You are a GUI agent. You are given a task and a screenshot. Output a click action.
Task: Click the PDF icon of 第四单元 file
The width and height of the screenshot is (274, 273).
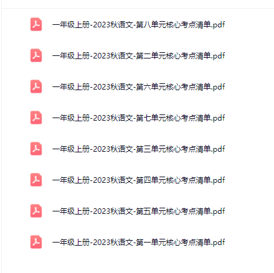[x=36, y=180]
